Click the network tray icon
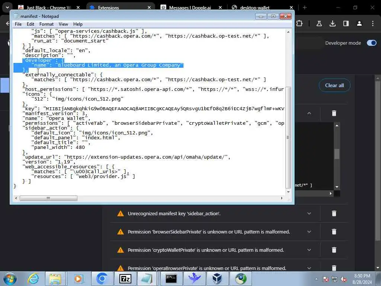 point(334,279)
